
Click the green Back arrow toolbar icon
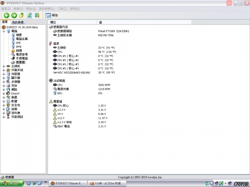click(7, 15)
